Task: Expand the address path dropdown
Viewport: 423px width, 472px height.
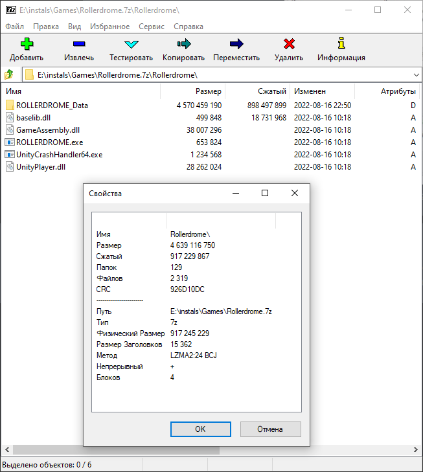Action: [415, 74]
